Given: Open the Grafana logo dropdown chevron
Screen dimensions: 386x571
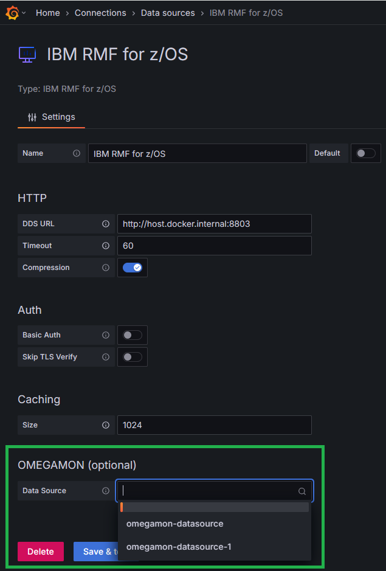Looking at the screenshot, I should [24, 13].
